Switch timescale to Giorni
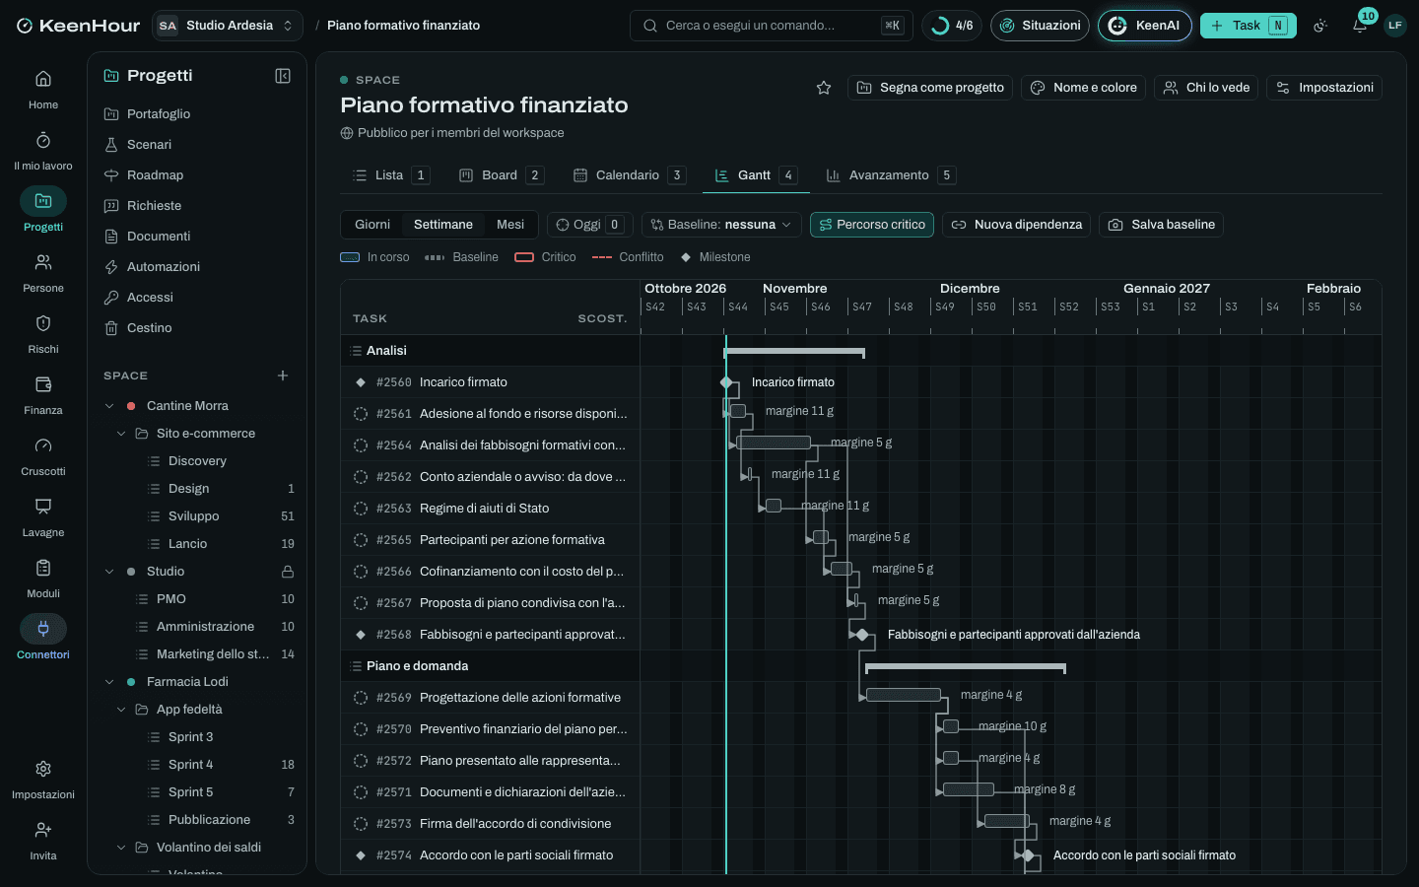1419x887 pixels. pos(372,225)
